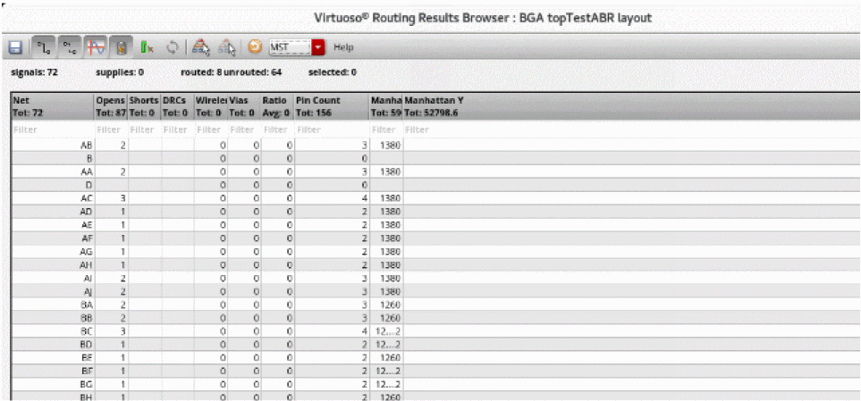Click the Opens column filter field

(111, 130)
